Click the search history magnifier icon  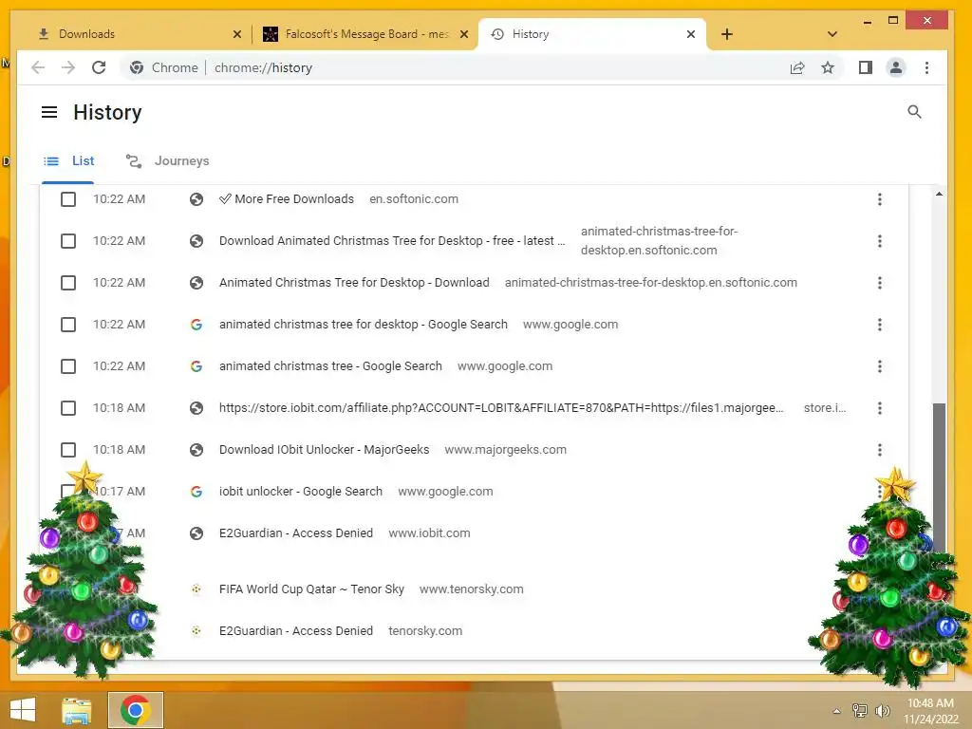coord(914,112)
